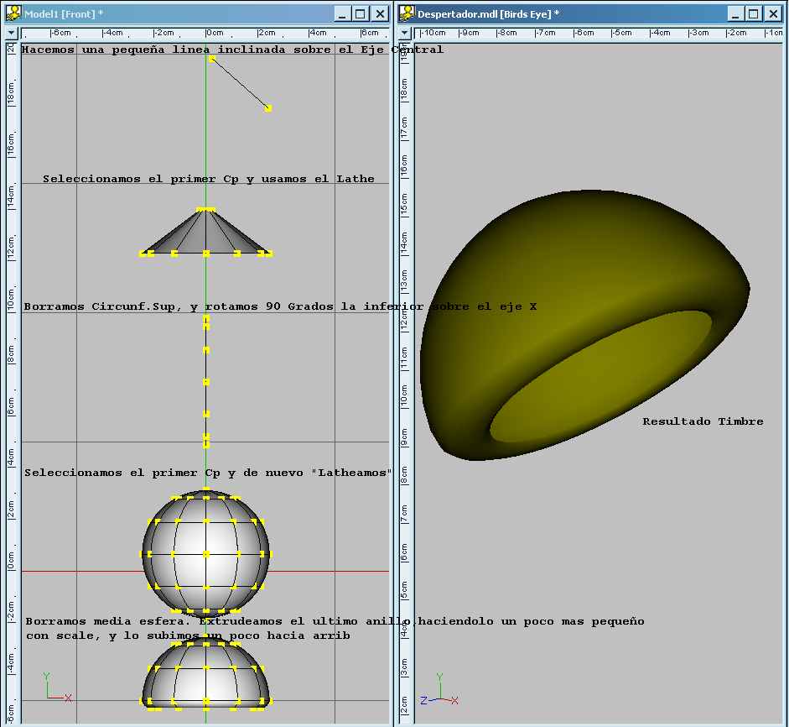Minimize the Despertador.mdl [Birds Eye] window

point(735,13)
